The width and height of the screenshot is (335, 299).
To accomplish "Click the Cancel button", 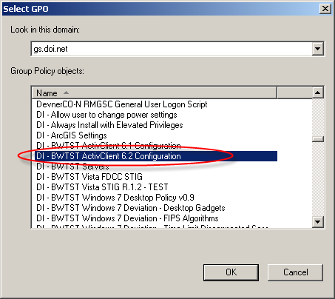I will [295, 272].
